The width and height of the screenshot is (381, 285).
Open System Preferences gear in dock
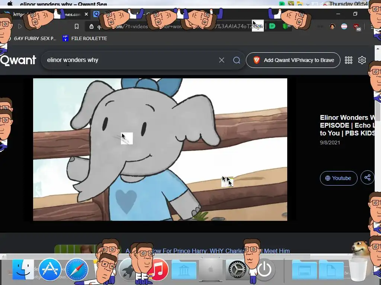click(x=237, y=269)
